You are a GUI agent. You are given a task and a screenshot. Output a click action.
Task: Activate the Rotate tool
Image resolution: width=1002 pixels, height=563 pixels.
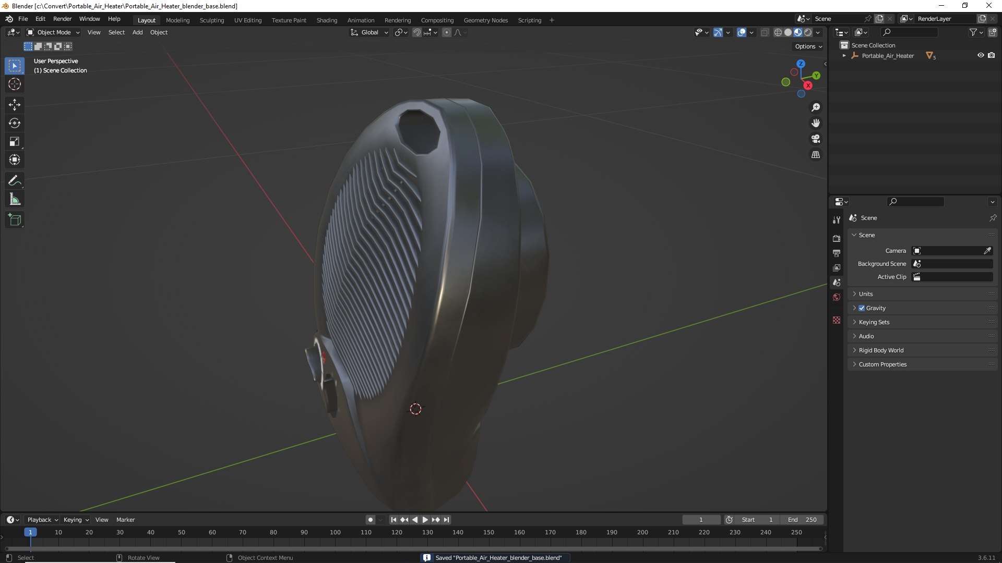15,123
